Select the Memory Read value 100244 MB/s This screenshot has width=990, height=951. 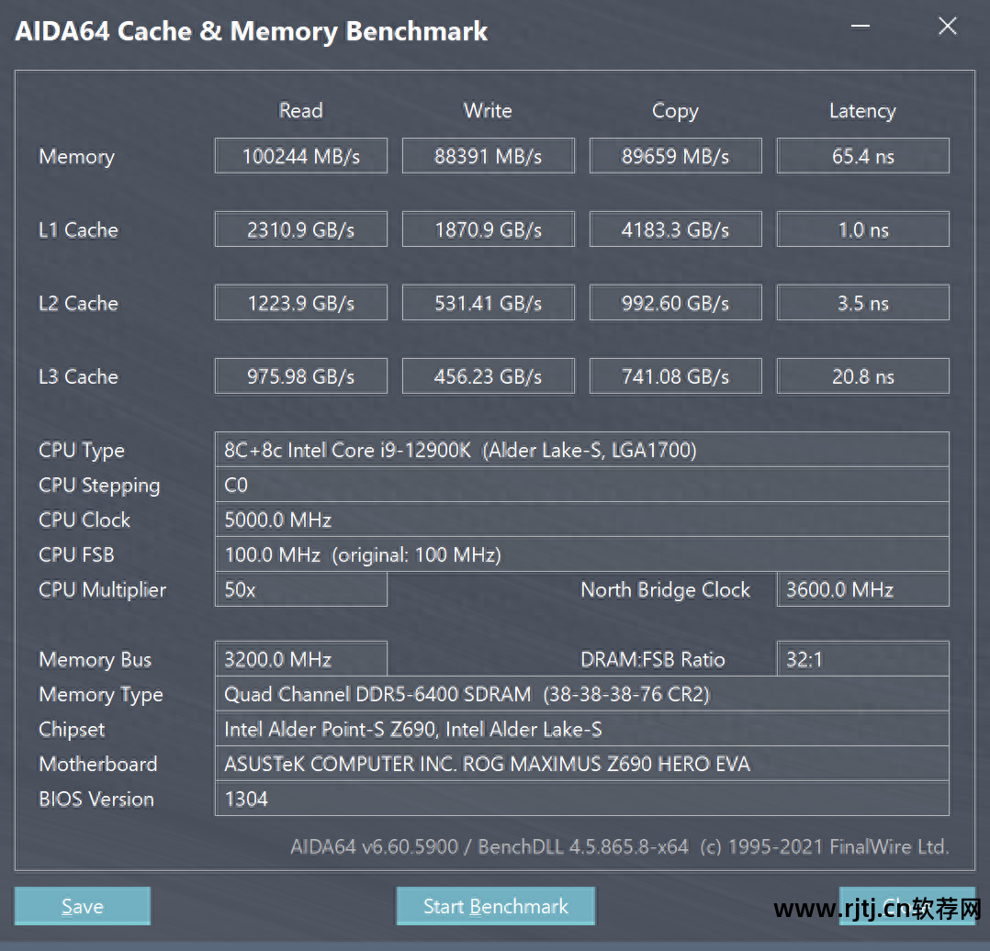301,156
